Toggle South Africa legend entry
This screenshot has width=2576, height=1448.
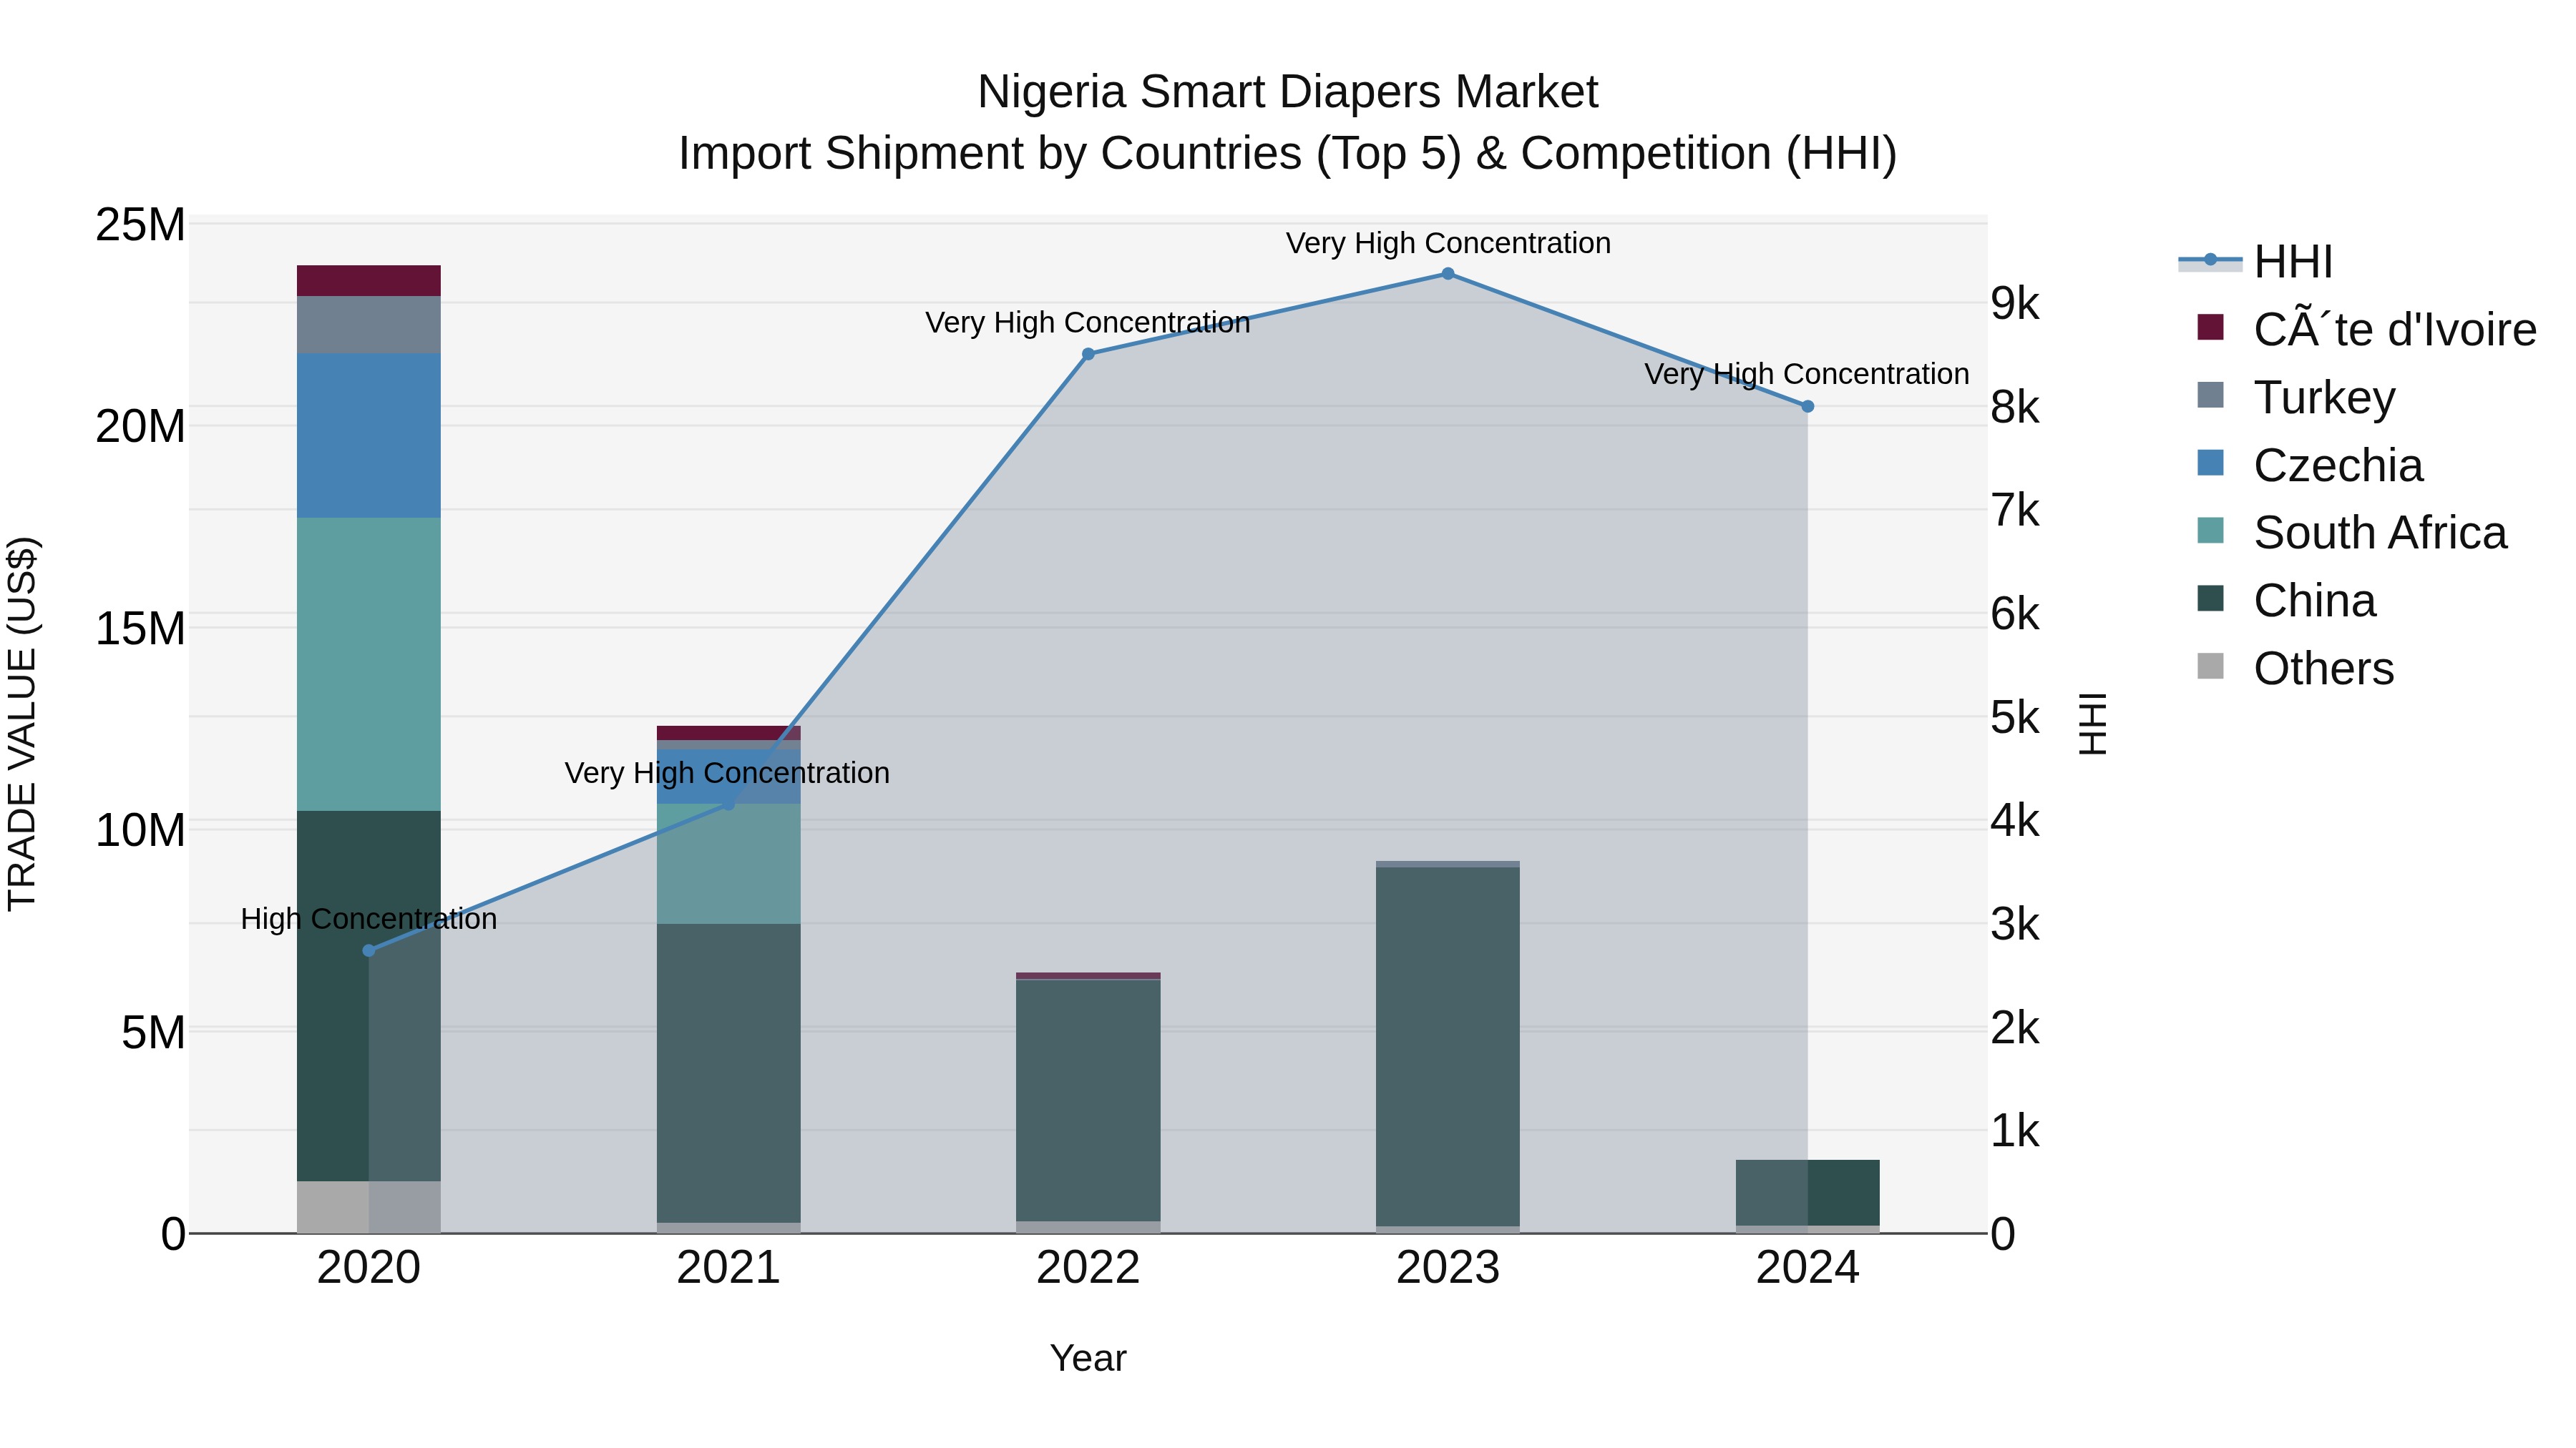coord(2352,531)
